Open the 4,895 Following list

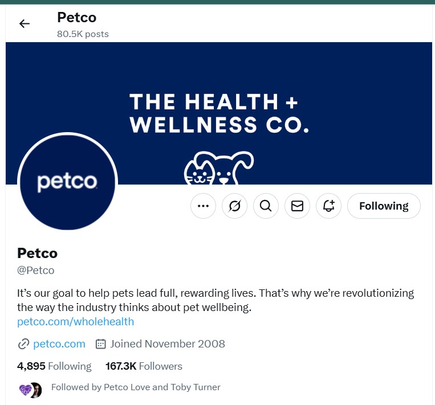54,366
